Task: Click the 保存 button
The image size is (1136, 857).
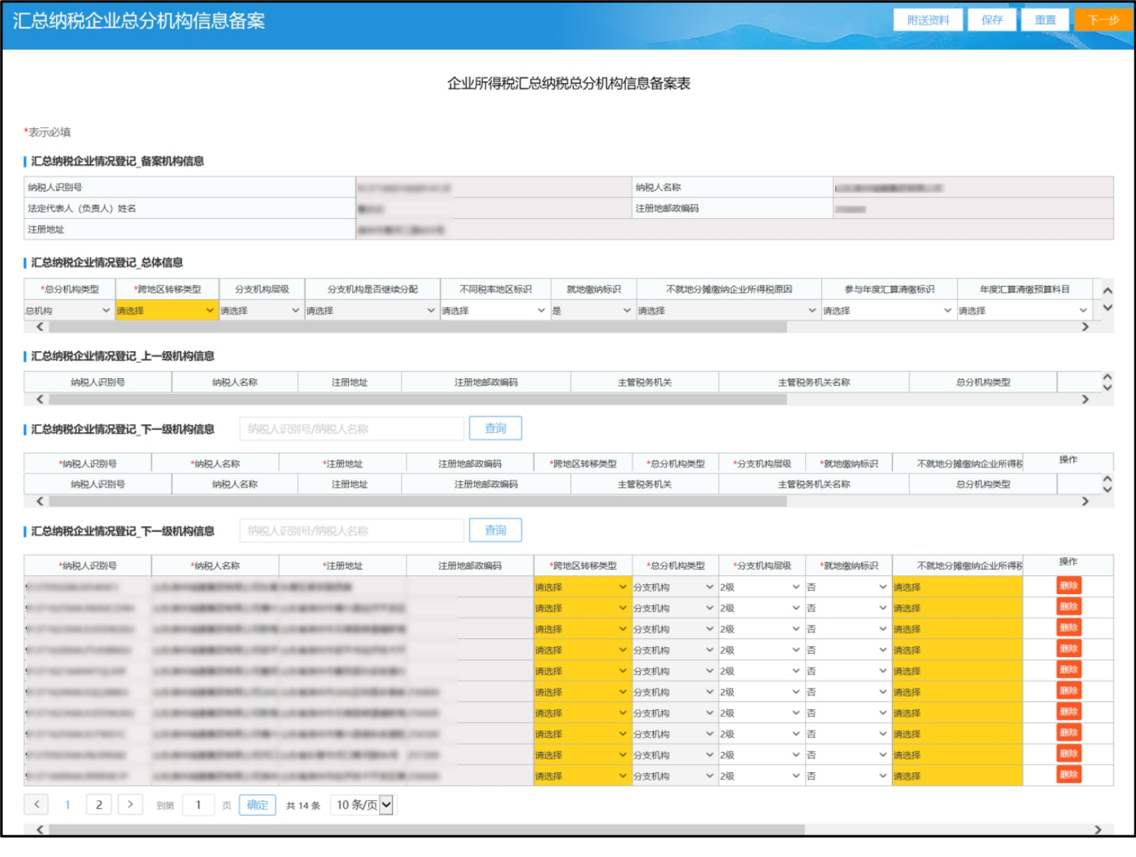Action: coord(991,20)
